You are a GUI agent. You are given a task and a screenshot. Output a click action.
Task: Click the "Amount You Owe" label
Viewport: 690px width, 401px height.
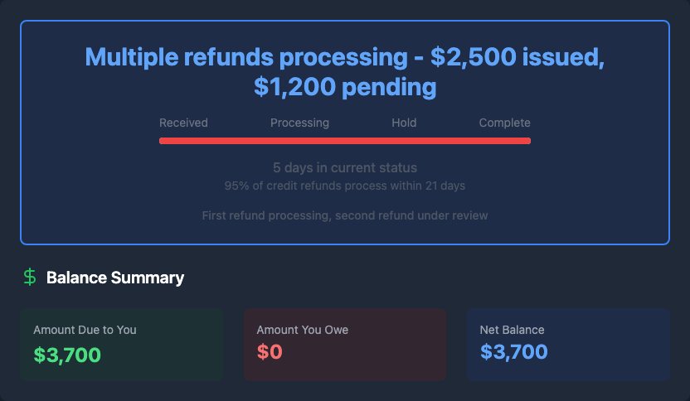pos(303,330)
